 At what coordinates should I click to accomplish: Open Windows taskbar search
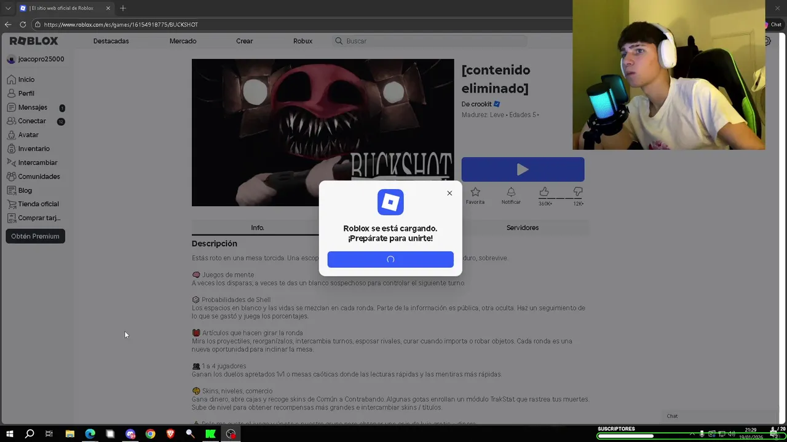click(x=30, y=434)
